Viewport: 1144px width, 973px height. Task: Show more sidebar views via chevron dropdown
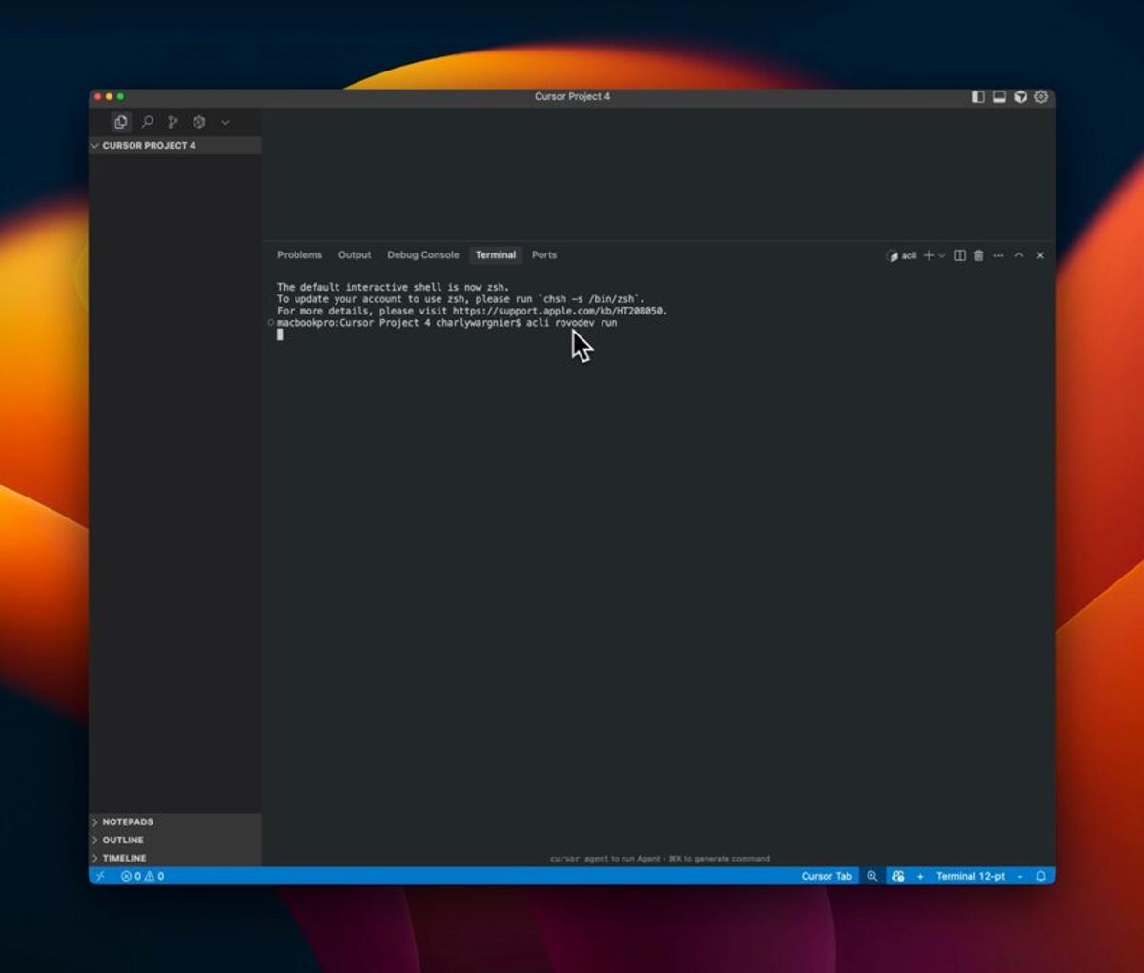225,122
